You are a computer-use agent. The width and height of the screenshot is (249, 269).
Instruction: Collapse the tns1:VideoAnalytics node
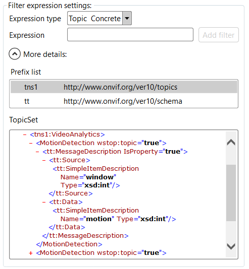pos(25,134)
